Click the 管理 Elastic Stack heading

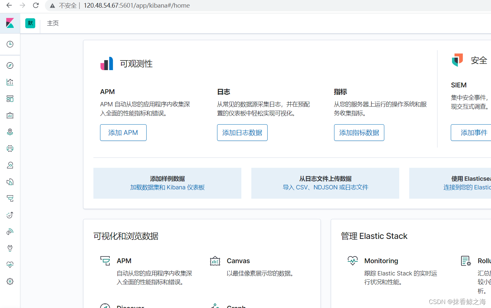(x=374, y=236)
